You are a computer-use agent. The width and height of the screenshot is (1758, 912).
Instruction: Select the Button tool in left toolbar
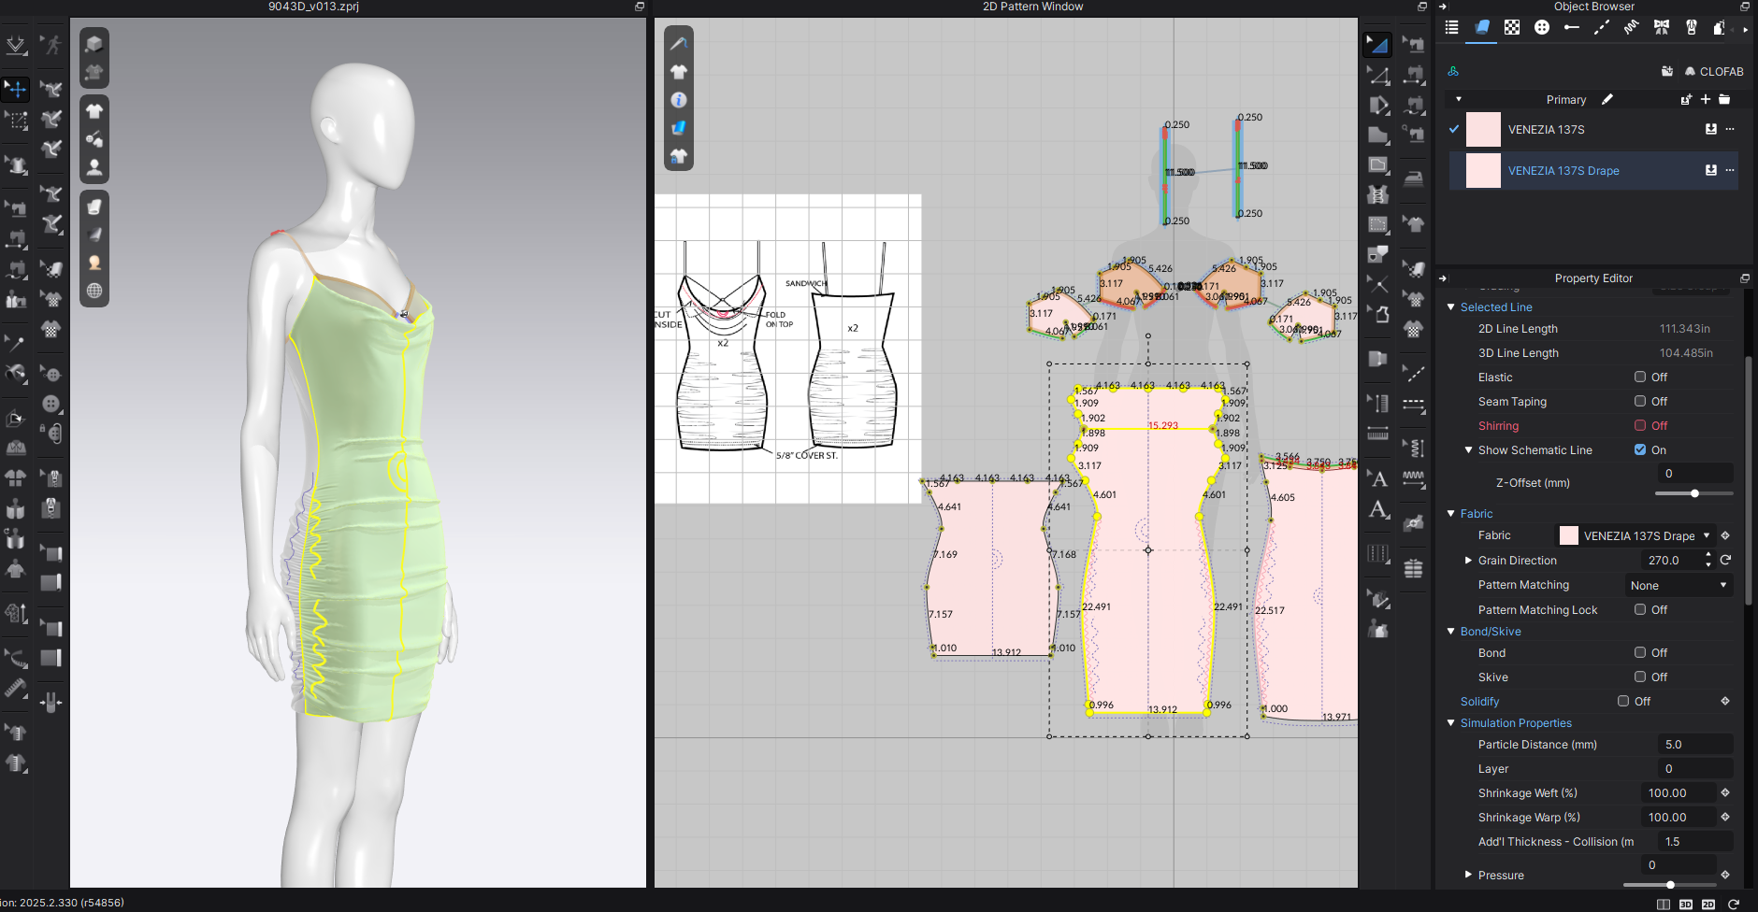point(51,404)
